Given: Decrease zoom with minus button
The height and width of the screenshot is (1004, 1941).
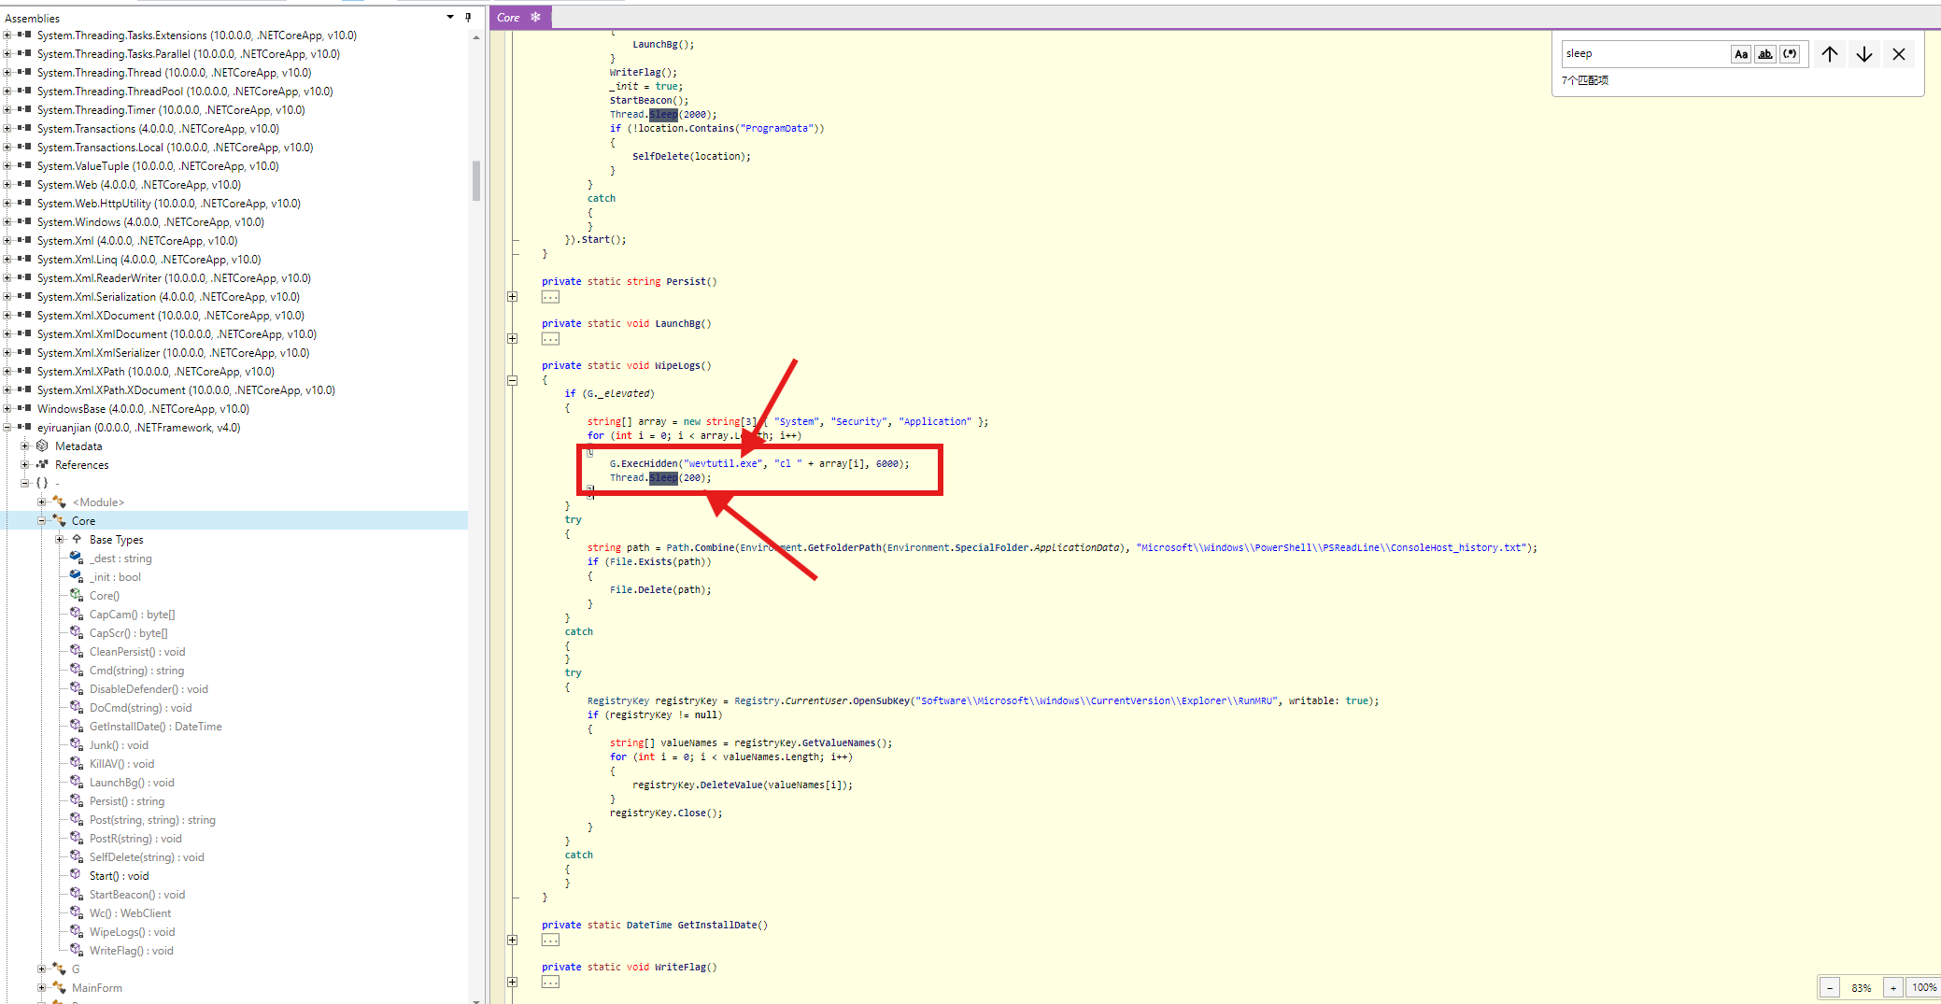Looking at the screenshot, I should coord(1831,988).
